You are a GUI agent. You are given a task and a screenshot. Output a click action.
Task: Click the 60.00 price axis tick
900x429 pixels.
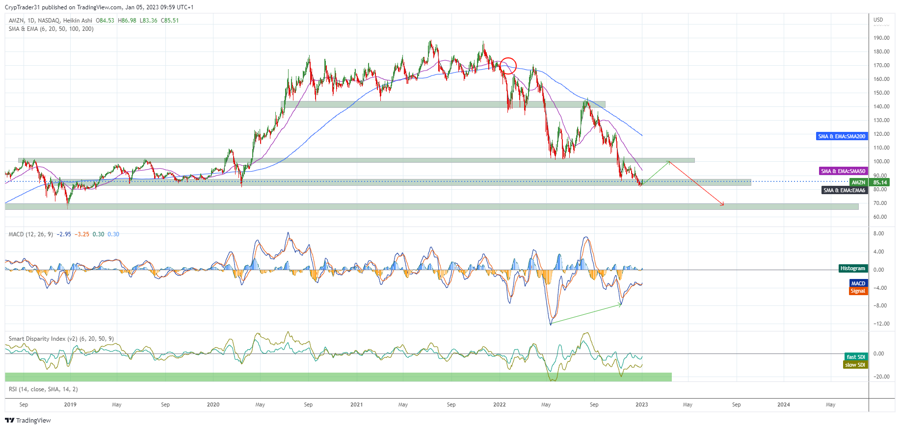(x=880, y=217)
